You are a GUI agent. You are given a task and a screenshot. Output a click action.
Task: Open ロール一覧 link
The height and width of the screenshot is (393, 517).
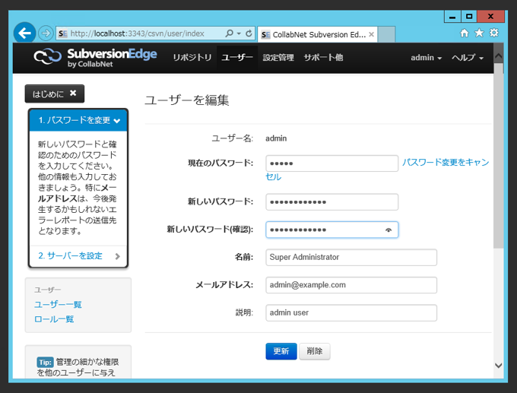pos(54,319)
